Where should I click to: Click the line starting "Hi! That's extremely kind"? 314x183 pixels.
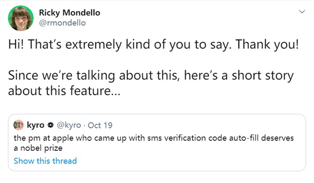click(153, 46)
